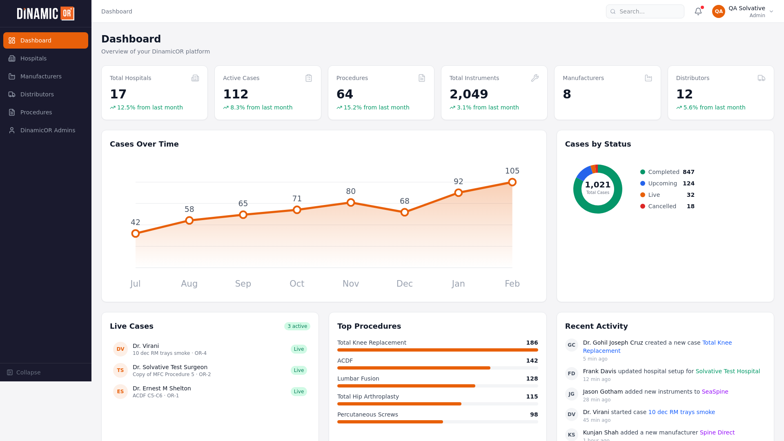Open the SeaSpine activity link

point(715,392)
